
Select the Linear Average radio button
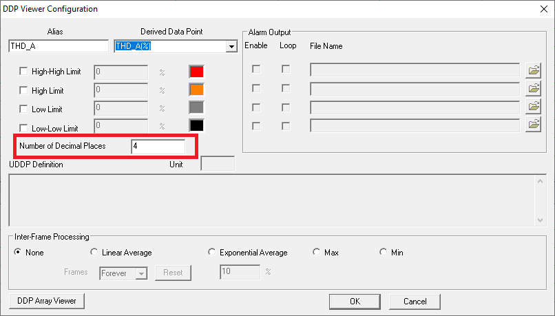click(x=95, y=253)
